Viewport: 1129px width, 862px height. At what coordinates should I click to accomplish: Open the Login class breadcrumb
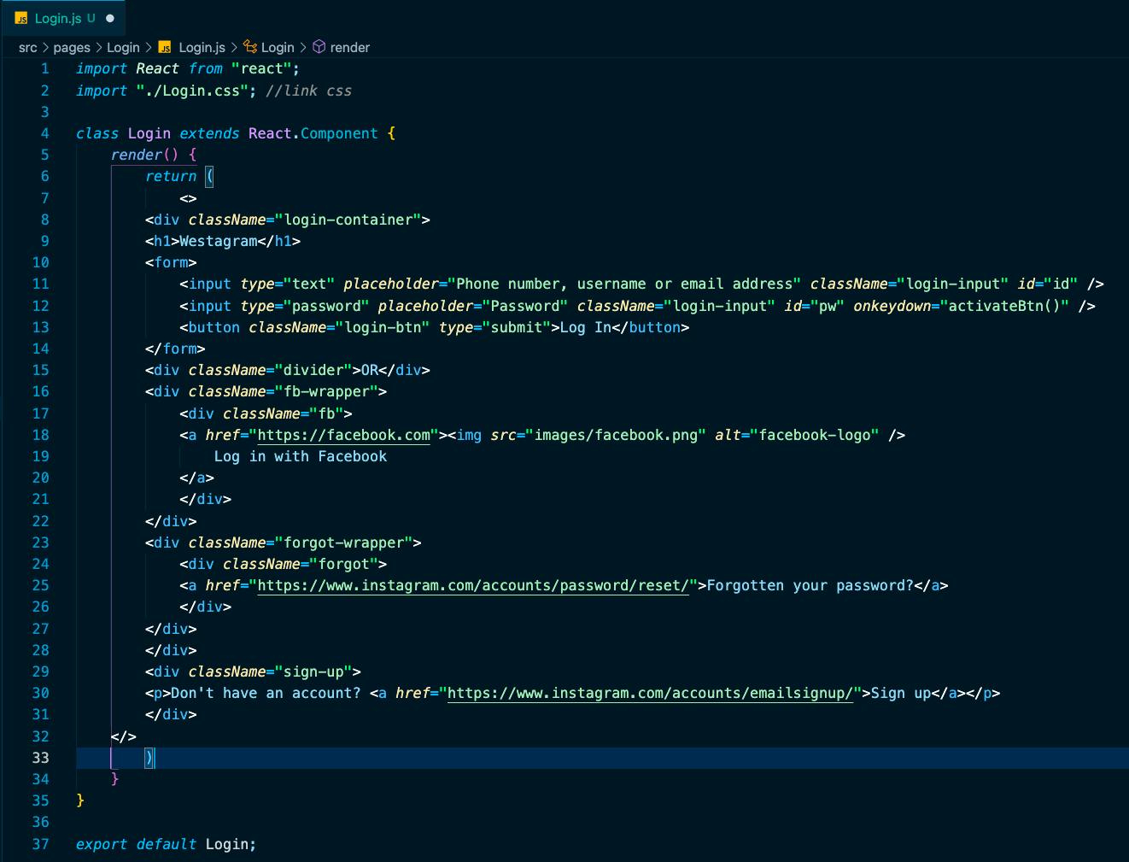[x=278, y=48]
